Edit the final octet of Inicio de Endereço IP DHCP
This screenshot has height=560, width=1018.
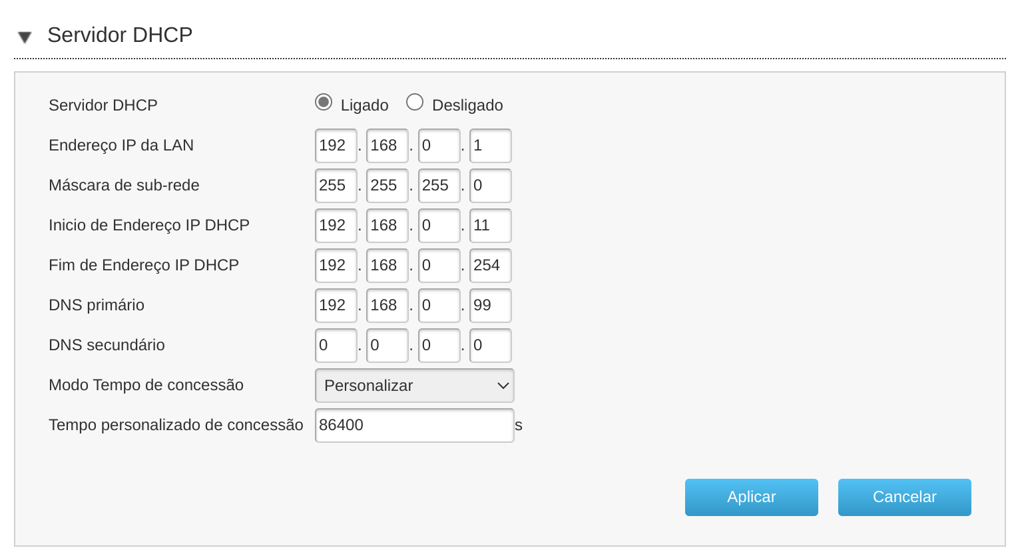pos(490,225)
